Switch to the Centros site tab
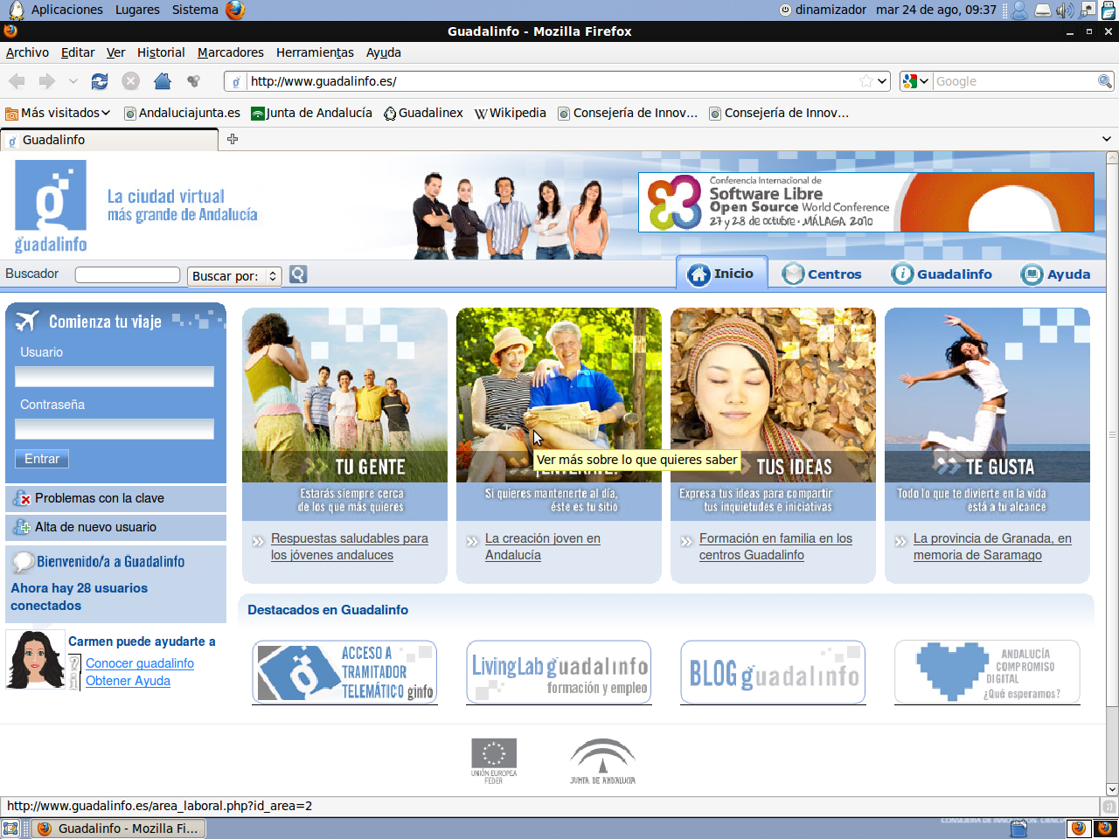 click(x=822, y=274)
